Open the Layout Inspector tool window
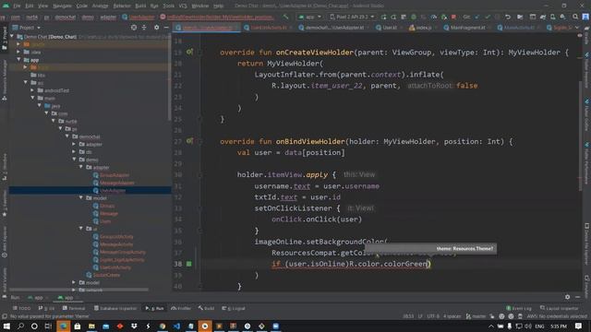591x332 pixels. pyautogui.click(x=560, y=308)
